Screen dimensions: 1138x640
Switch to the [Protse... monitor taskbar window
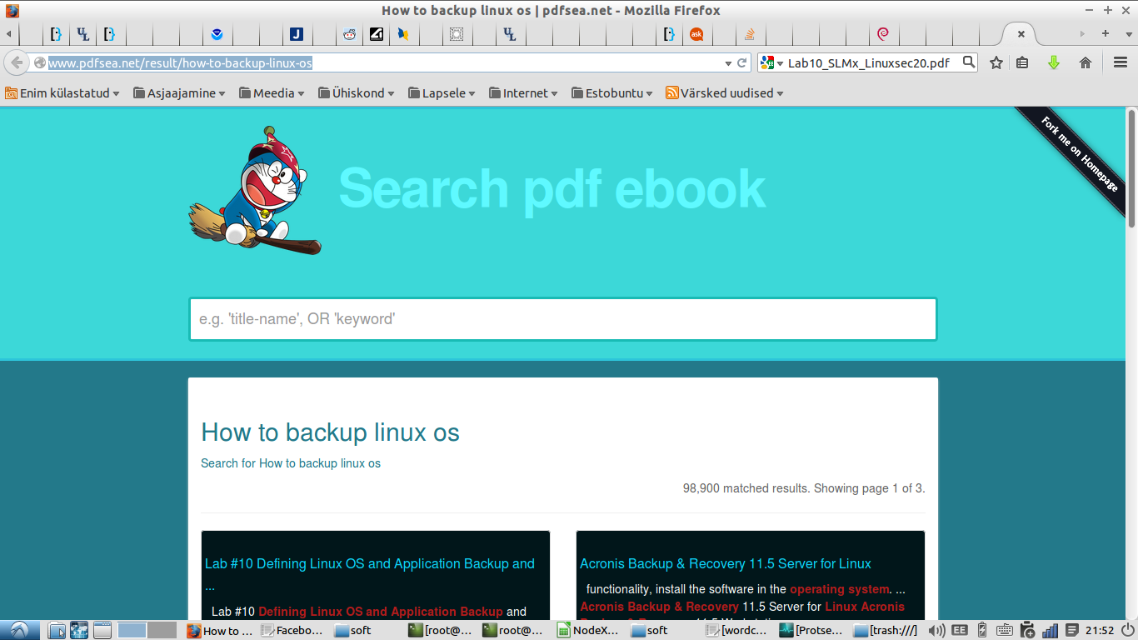811,631
